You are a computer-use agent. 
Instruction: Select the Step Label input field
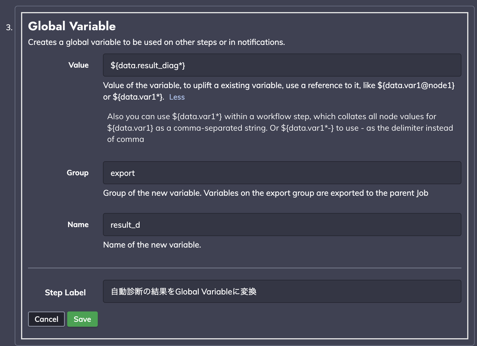[282, 291]
